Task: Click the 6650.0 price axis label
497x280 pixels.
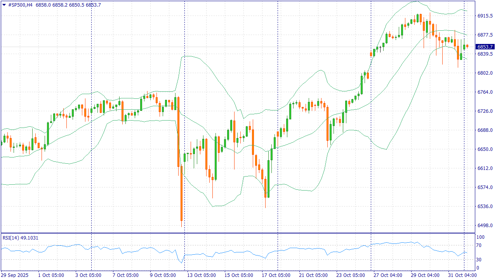Action: (485, 149)
